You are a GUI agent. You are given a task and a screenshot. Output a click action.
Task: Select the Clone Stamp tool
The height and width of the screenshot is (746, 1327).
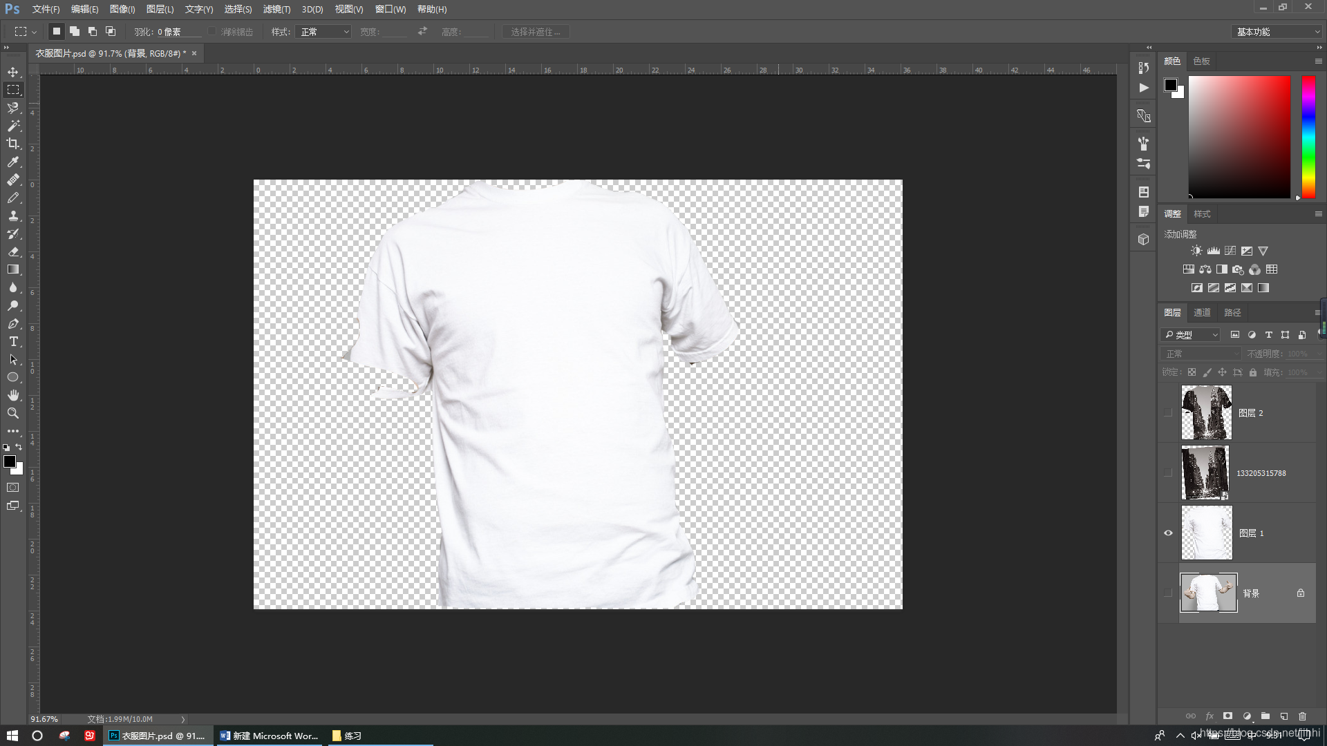pyautogui.click(x=13, y=216)
